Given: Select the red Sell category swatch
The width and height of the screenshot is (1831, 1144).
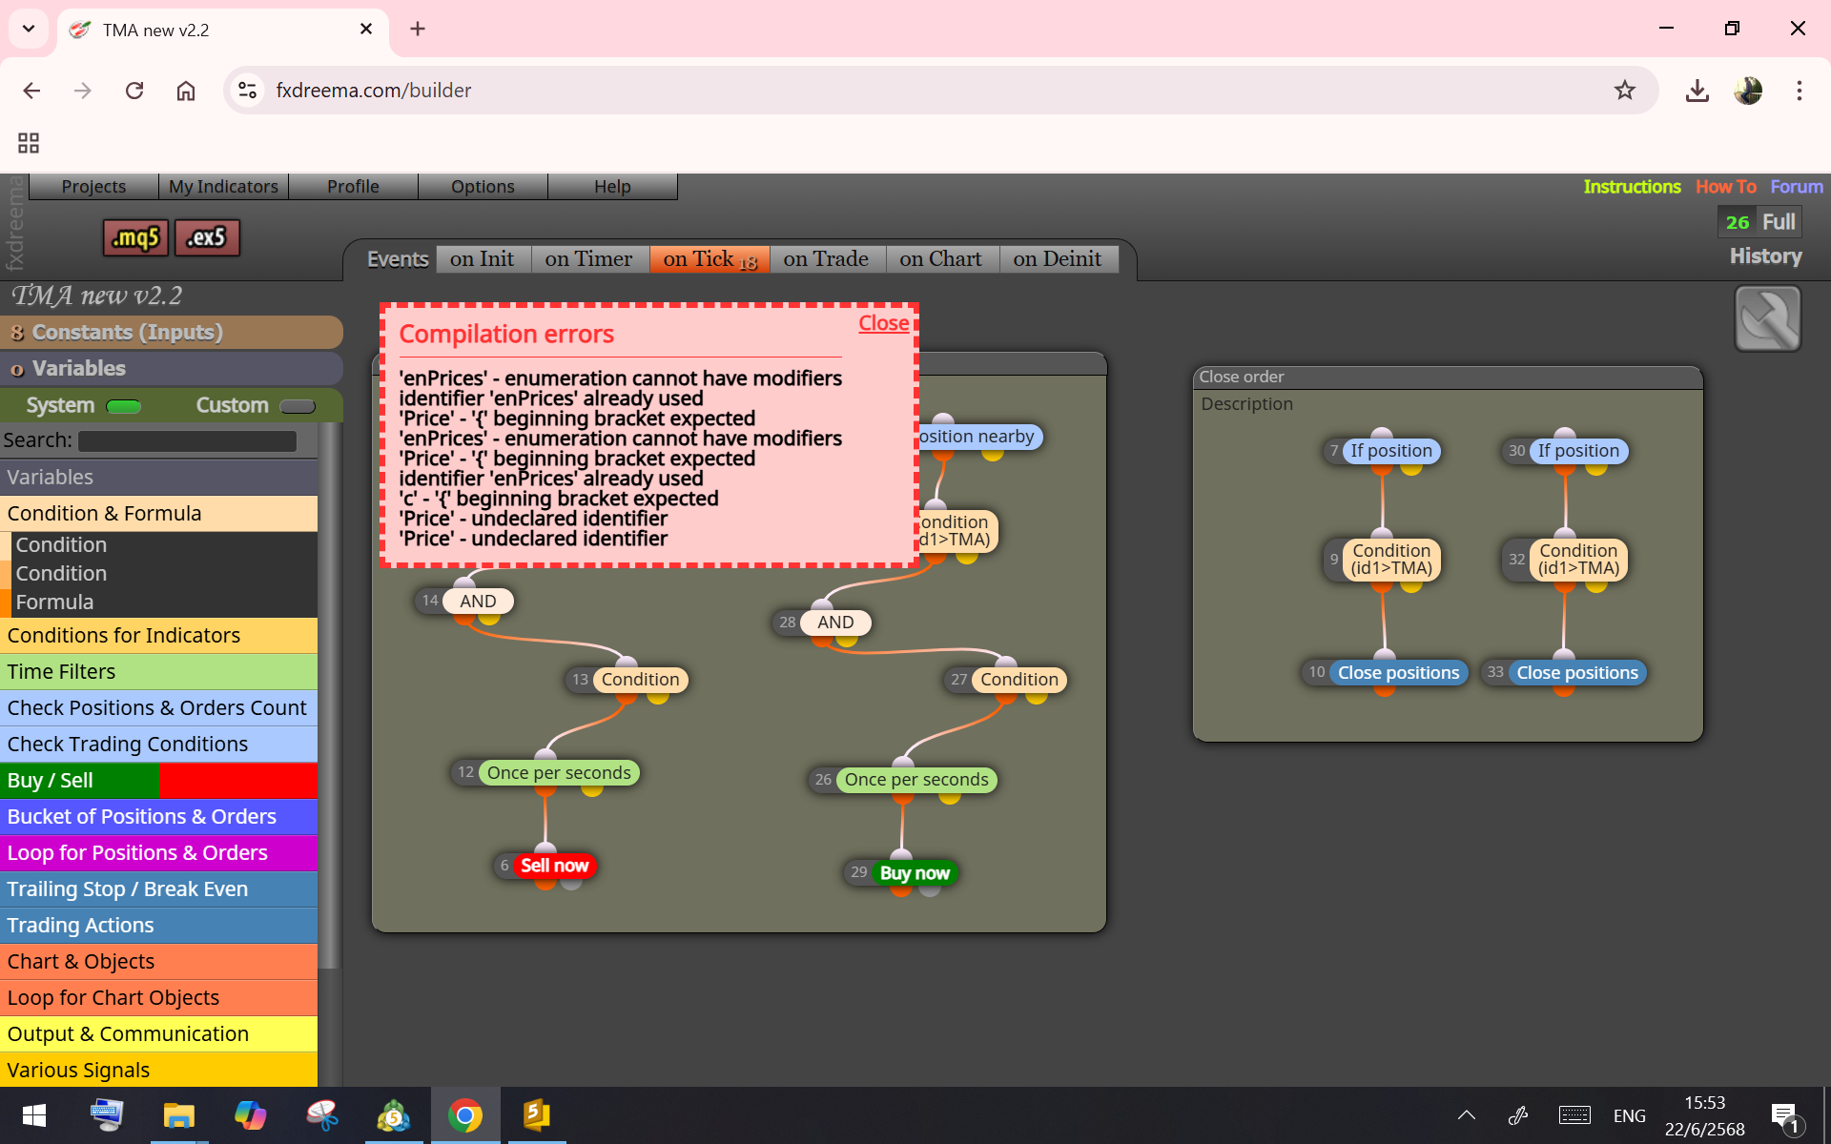Looking at the screenshot, I should [238, 780].
